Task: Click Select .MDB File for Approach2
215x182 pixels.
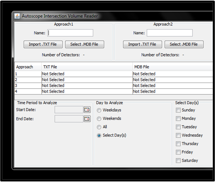Action: click(184, 44)
